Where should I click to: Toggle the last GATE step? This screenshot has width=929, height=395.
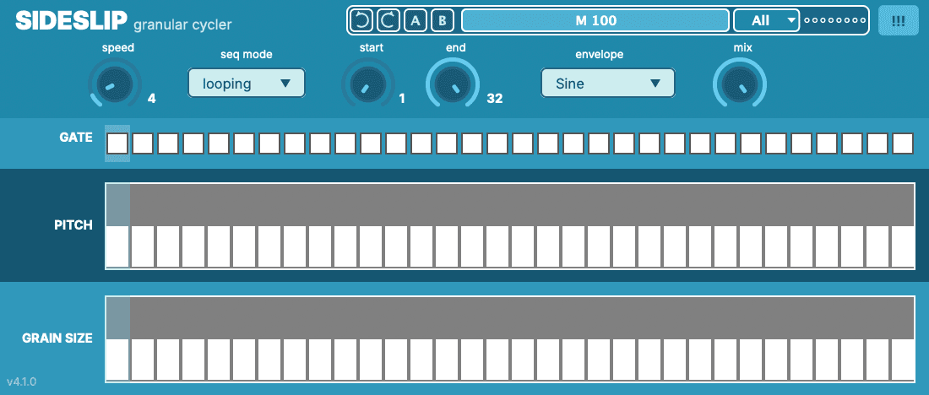(x=903, y=143)
